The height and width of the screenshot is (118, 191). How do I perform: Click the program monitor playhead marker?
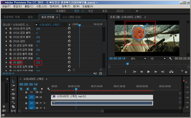(127, 64)
